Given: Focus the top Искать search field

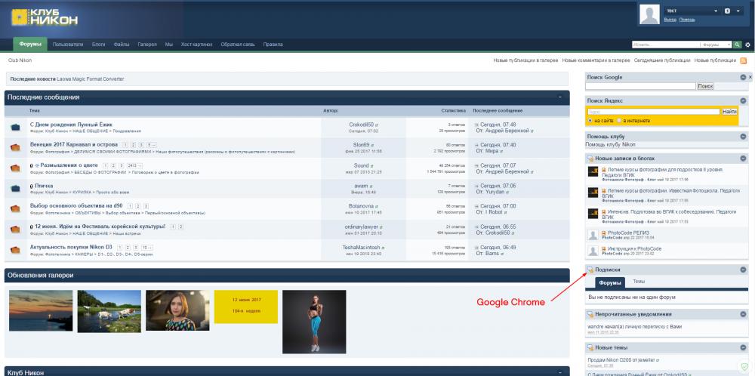Looking at the screenshot, I should click(666, 45).
